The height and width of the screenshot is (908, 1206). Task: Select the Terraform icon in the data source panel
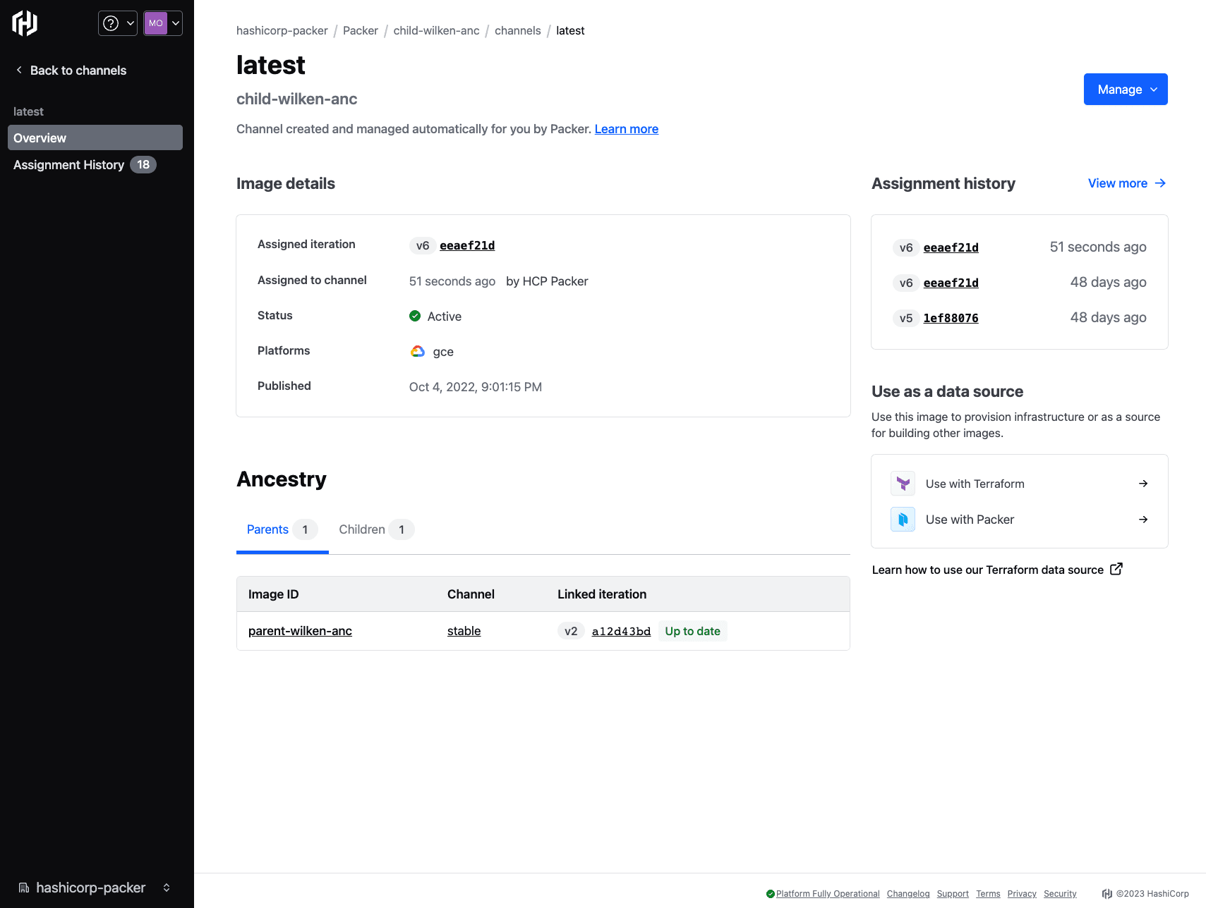click(x=903, y=483)
